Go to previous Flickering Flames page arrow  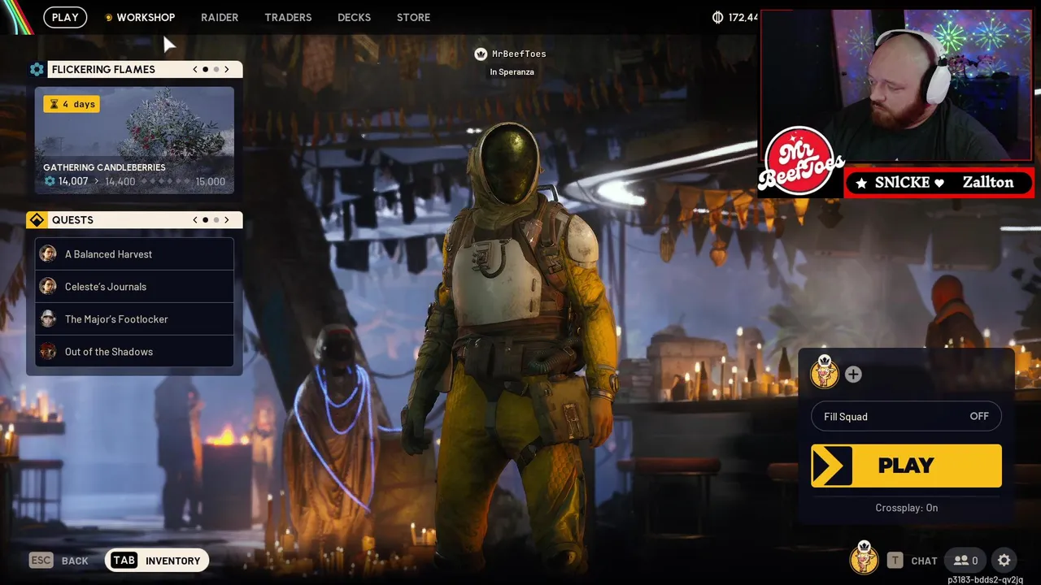(x=195, y=70)
